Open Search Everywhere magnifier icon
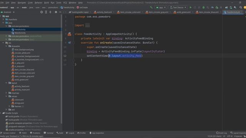The height and width of the screenshot is (138, 246). point(241,7)
